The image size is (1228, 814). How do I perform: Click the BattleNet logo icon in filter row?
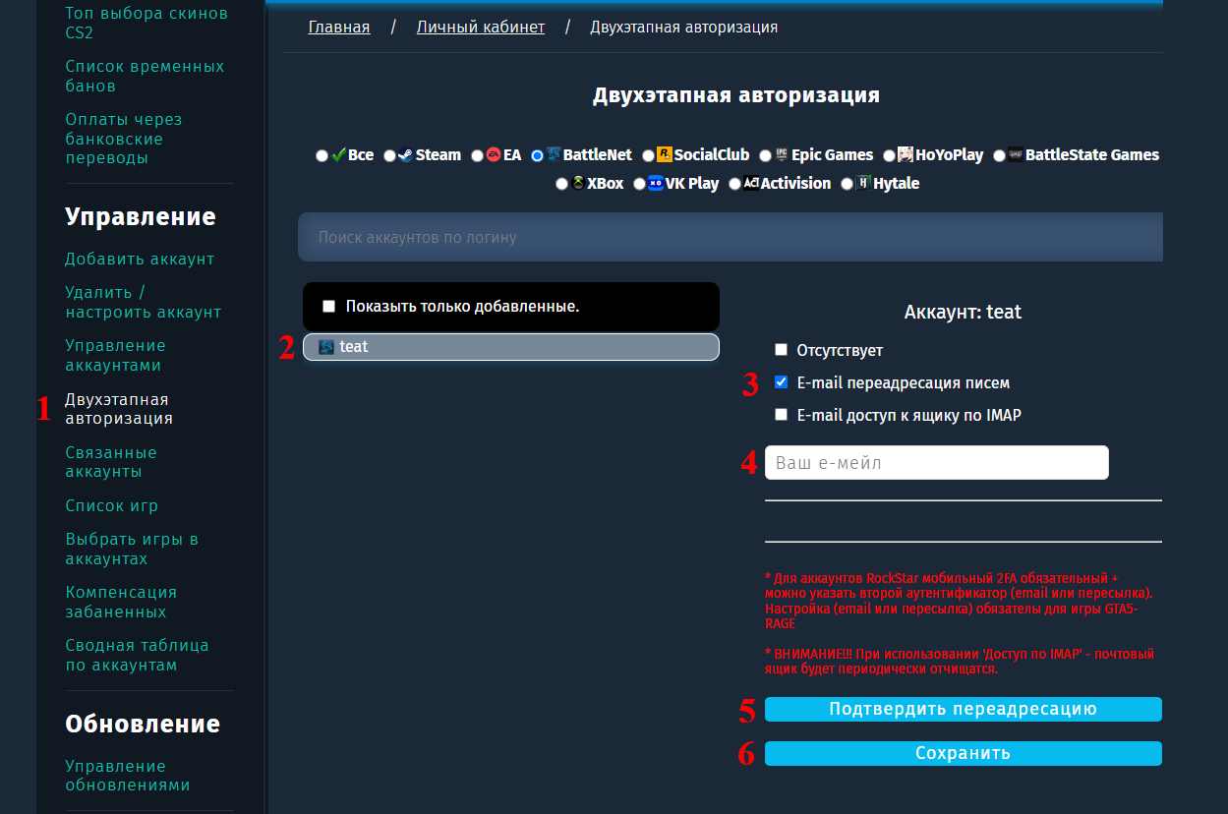pos(554,154)
